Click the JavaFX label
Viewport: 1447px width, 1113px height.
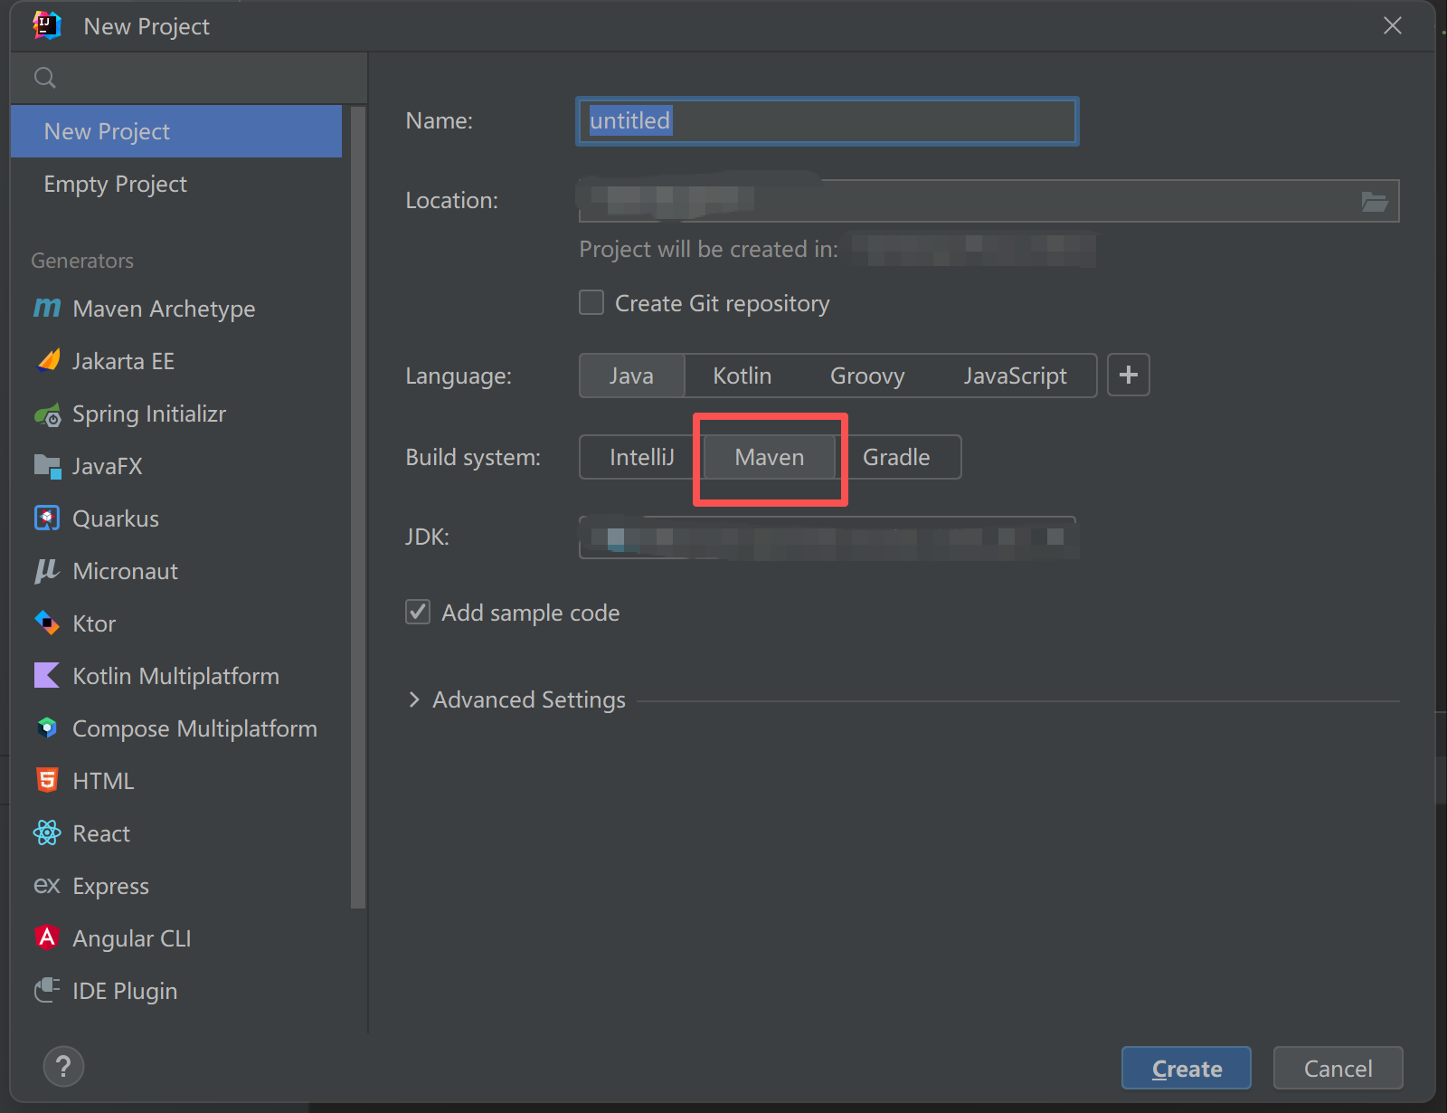click(x=108, y=466)
